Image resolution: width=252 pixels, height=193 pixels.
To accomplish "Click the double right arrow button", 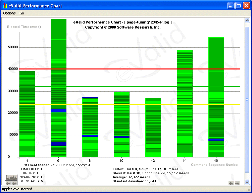I will (x=231, y=183).
